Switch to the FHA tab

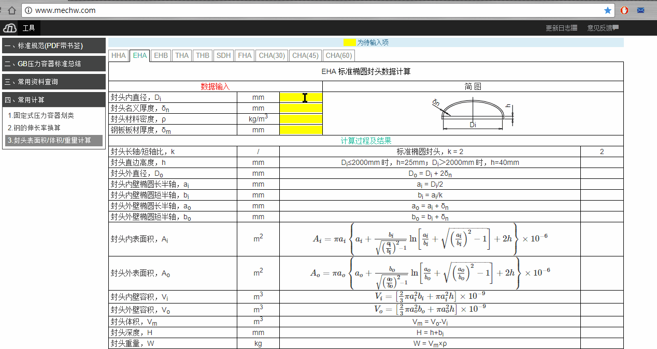245,55
